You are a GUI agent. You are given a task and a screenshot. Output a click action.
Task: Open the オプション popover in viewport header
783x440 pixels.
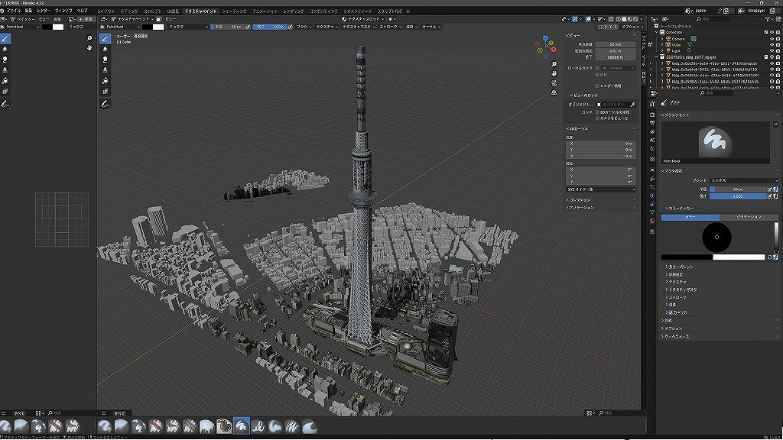[x=631, y=27]
